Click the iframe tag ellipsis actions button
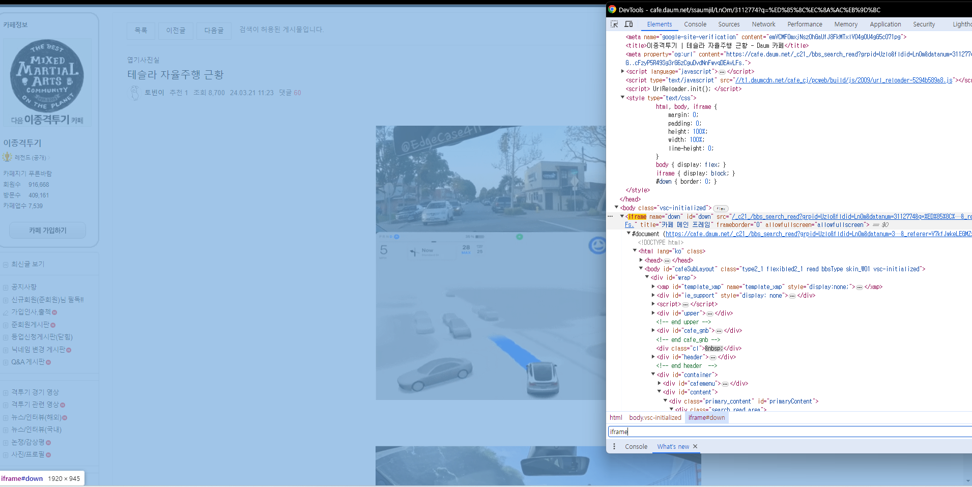 coord(610,216)
